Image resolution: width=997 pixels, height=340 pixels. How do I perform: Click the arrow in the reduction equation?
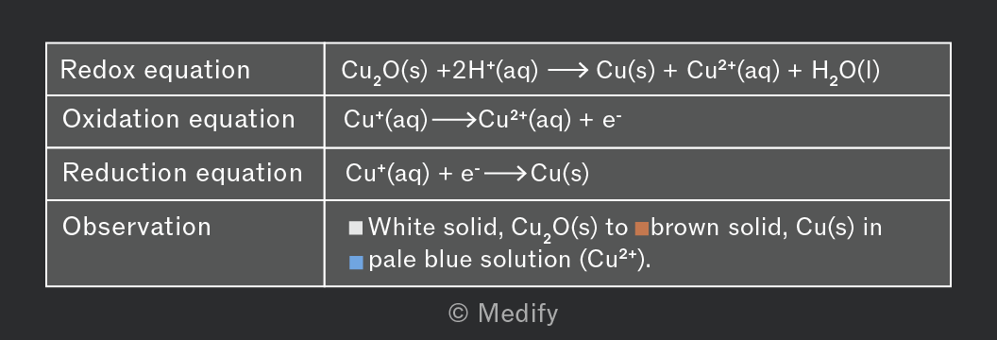tap(506, 174)
